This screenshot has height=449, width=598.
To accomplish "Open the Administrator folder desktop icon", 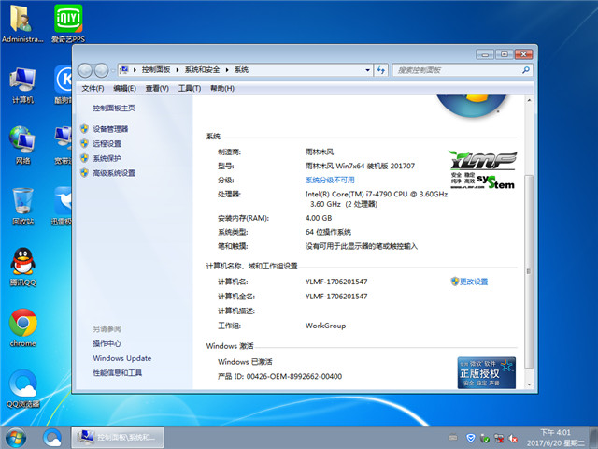I will 21,22.
